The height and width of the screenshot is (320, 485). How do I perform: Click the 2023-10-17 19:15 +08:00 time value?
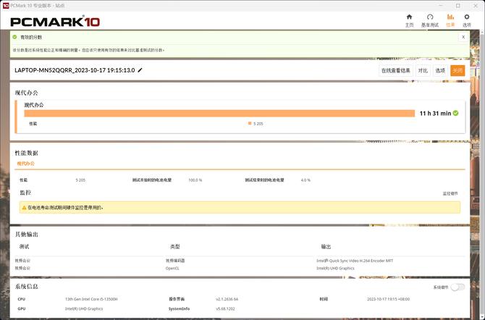pyautogui.click(x=389, y=299)
